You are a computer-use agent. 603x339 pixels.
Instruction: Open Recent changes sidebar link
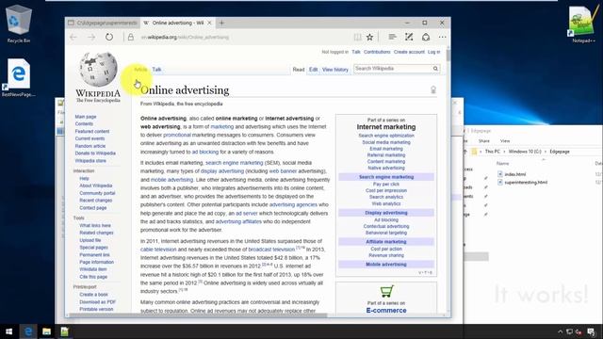pos(96,201)
